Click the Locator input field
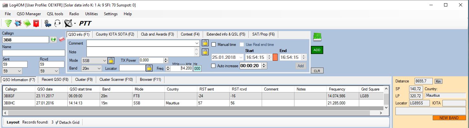The image size is (469, 128). [132, 68]
